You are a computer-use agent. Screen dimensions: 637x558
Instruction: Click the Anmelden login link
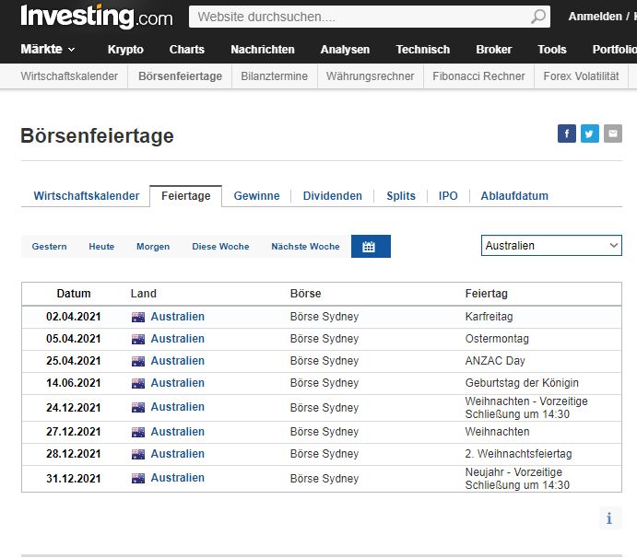click(596, 17)
